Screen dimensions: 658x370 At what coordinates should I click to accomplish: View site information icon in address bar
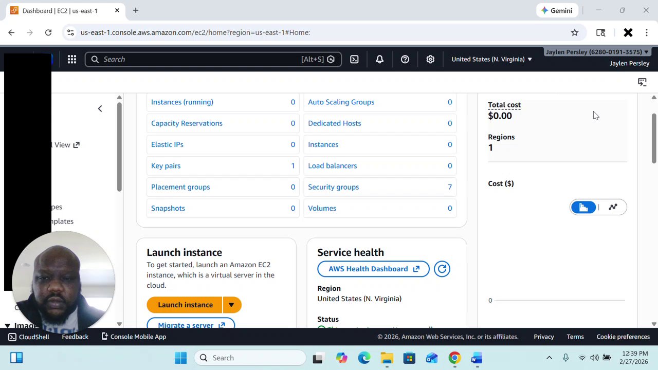(x=70, y=32)
